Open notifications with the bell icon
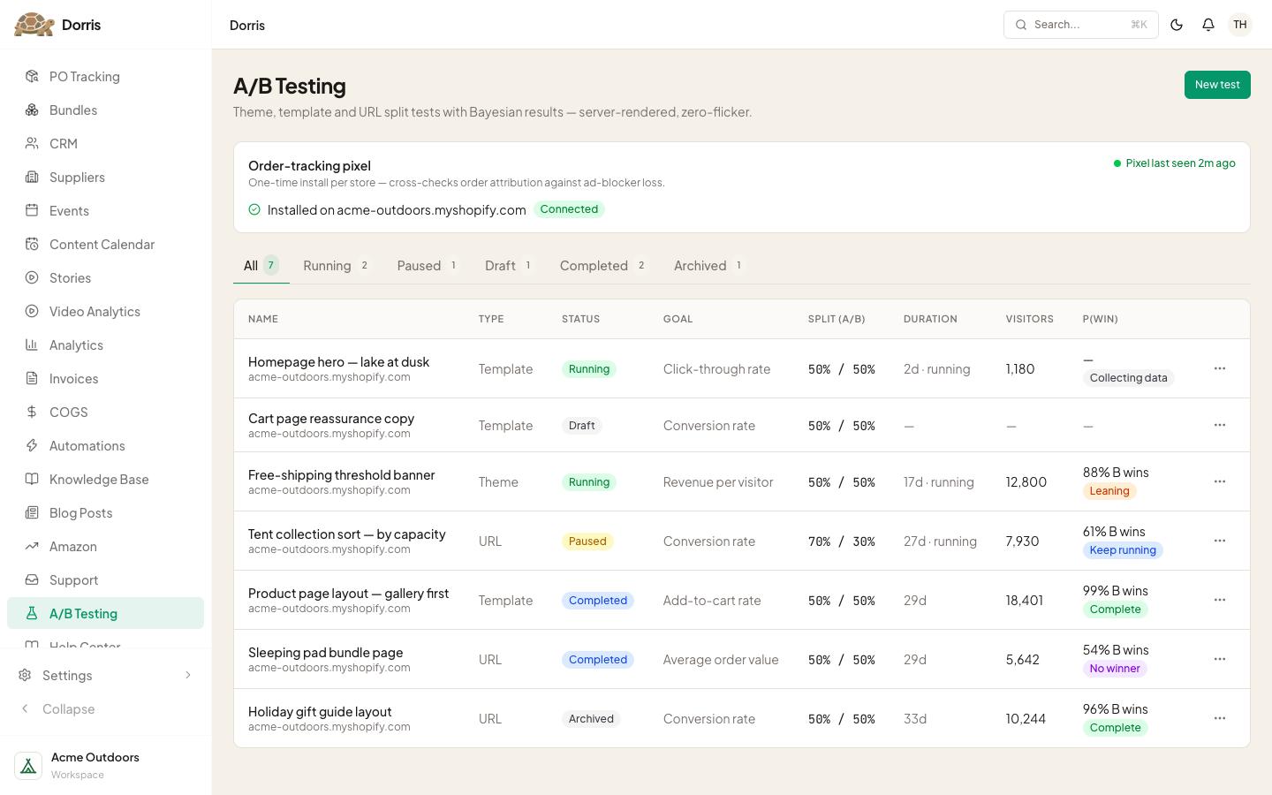Screen dimensions: 1272x795 point(1208,25)
